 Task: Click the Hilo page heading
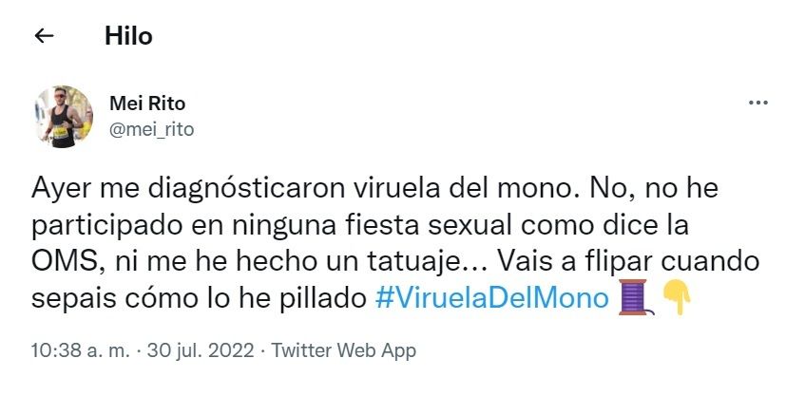[x=128, y=37]
